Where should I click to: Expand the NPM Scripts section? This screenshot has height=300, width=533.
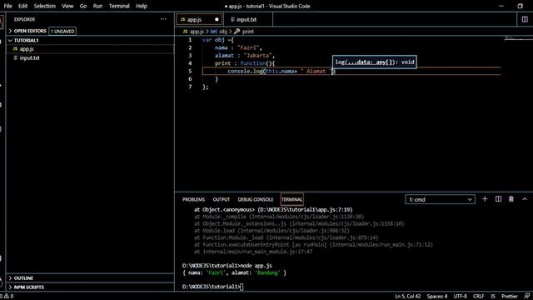(91, 287)
